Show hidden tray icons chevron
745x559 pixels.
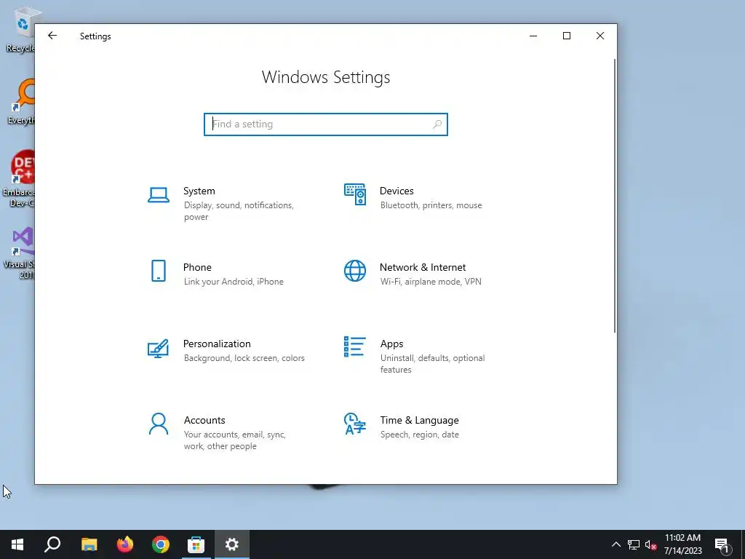point(615,544)
